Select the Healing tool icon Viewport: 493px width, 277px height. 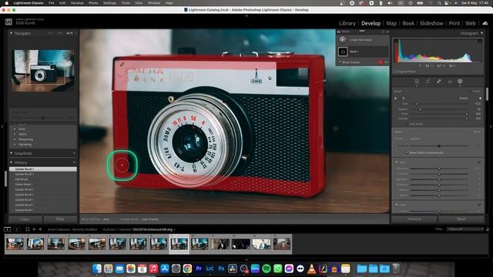coord(439,82)
